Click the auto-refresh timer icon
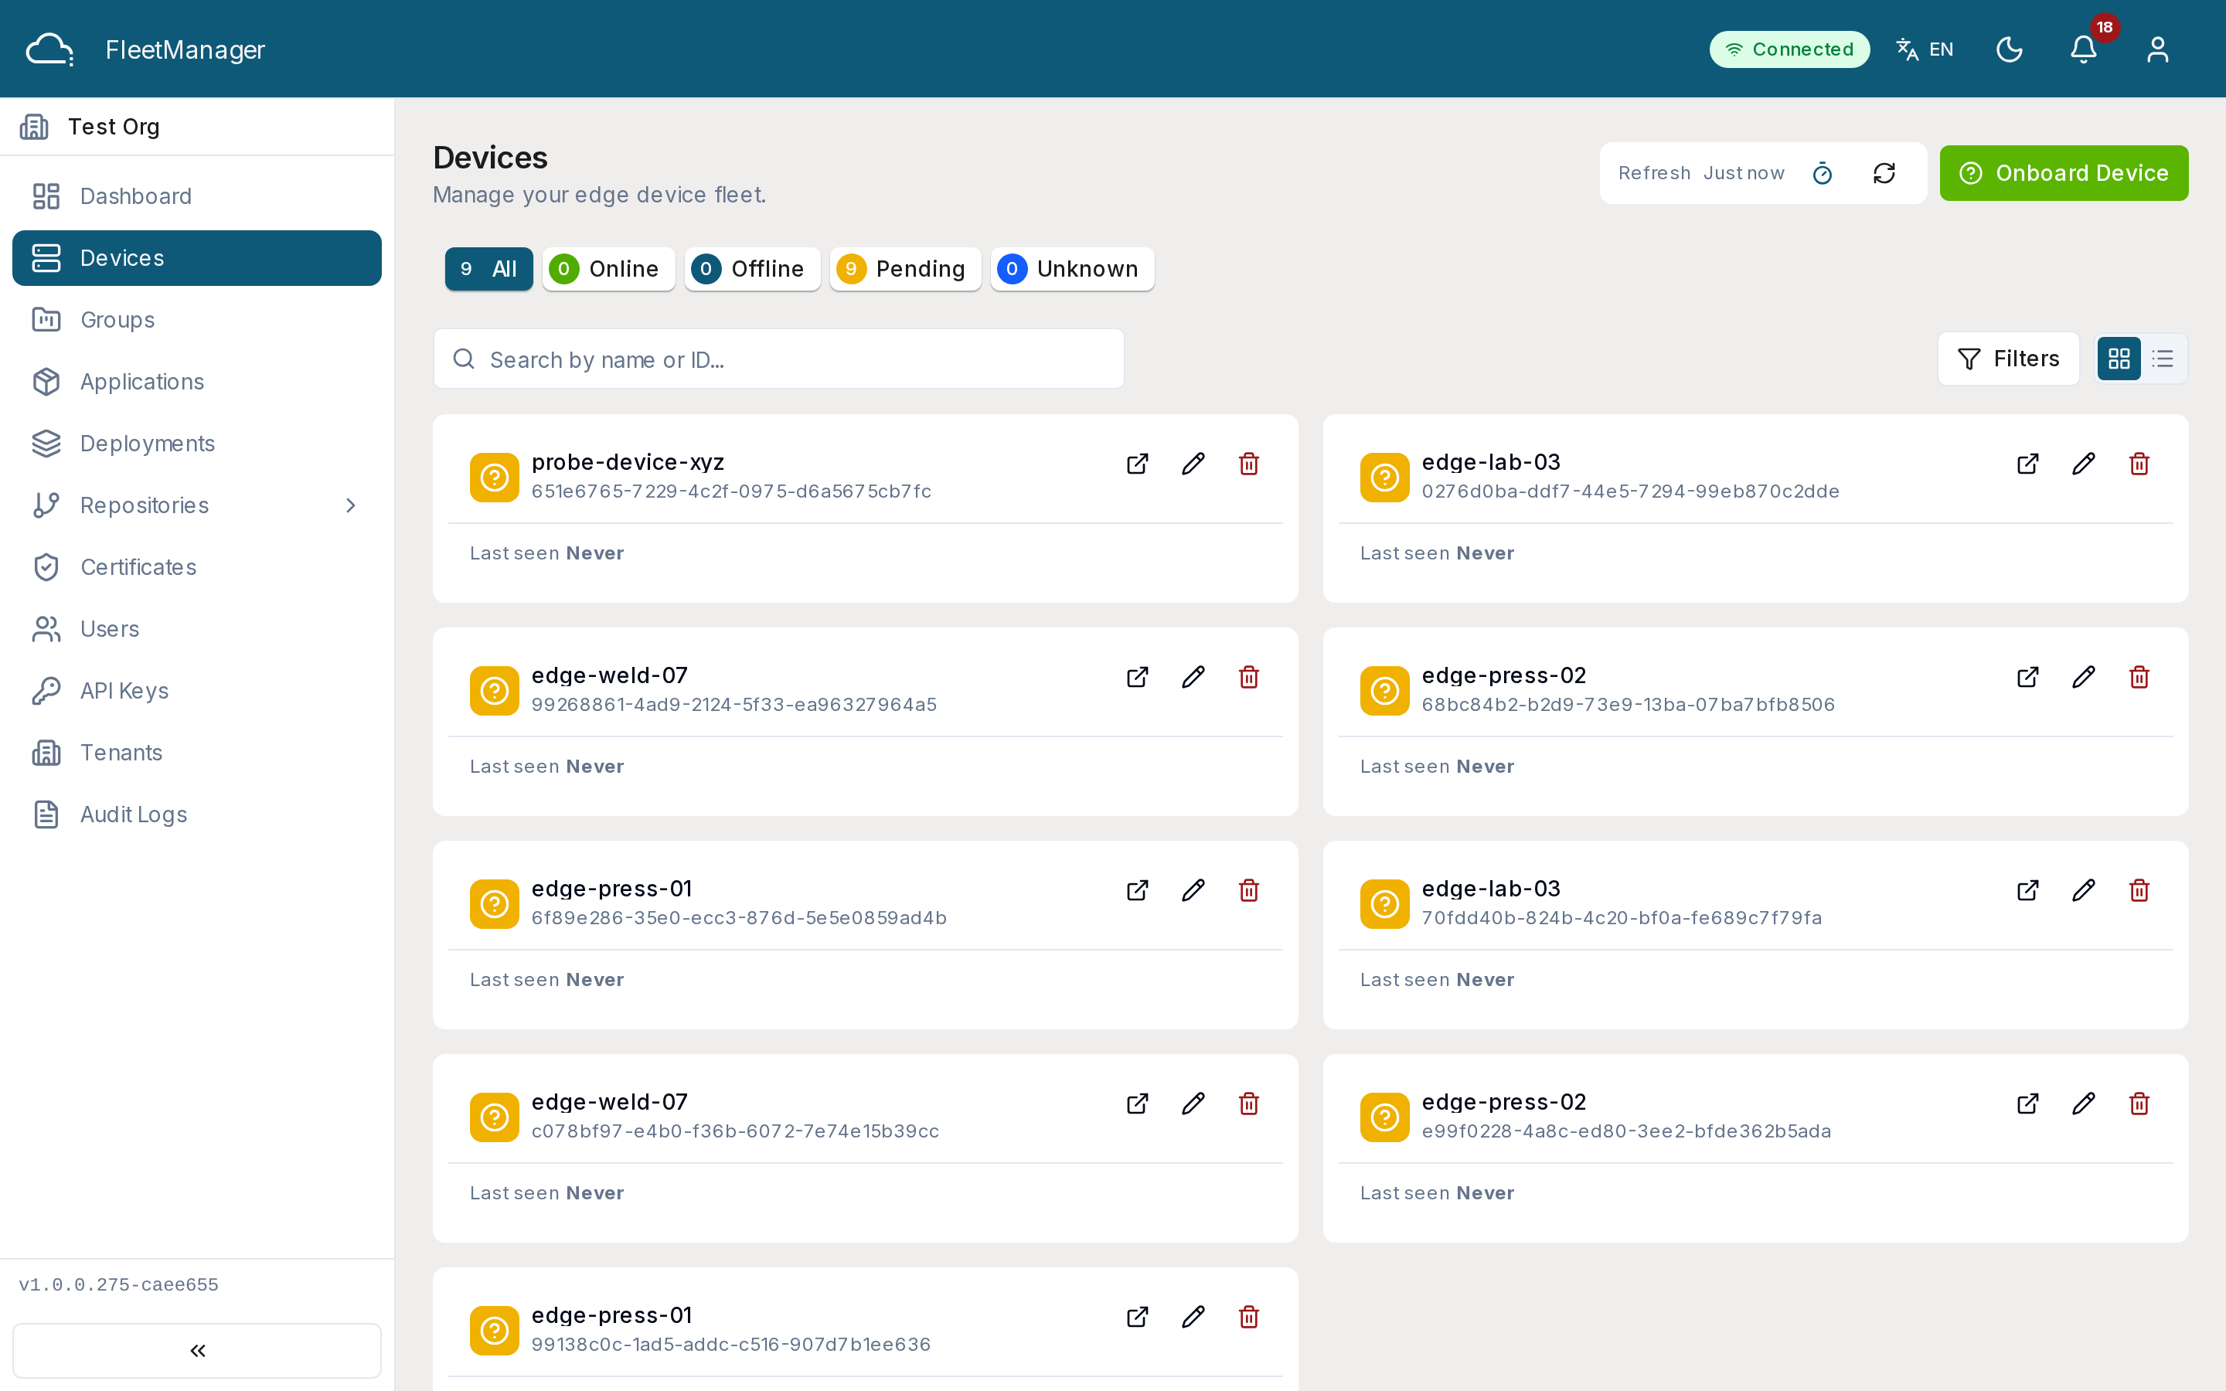The image size is (2226, 1391). tap(1823, 173)
